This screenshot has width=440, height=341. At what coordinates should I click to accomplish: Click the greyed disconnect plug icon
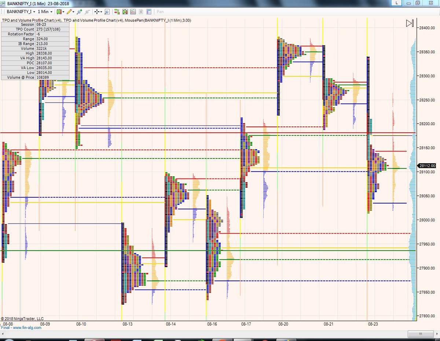pos(87,12)
